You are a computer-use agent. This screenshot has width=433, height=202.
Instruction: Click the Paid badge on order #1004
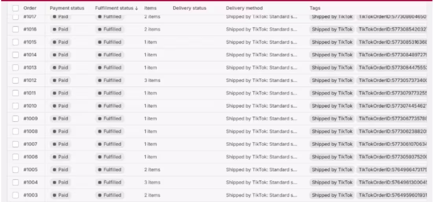click(x=61, y=182)
